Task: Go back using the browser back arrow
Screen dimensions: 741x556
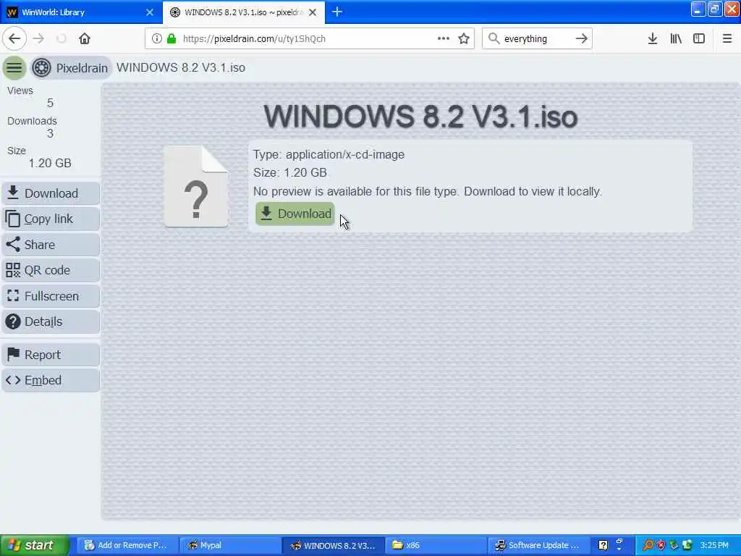Action: [14, 38]
